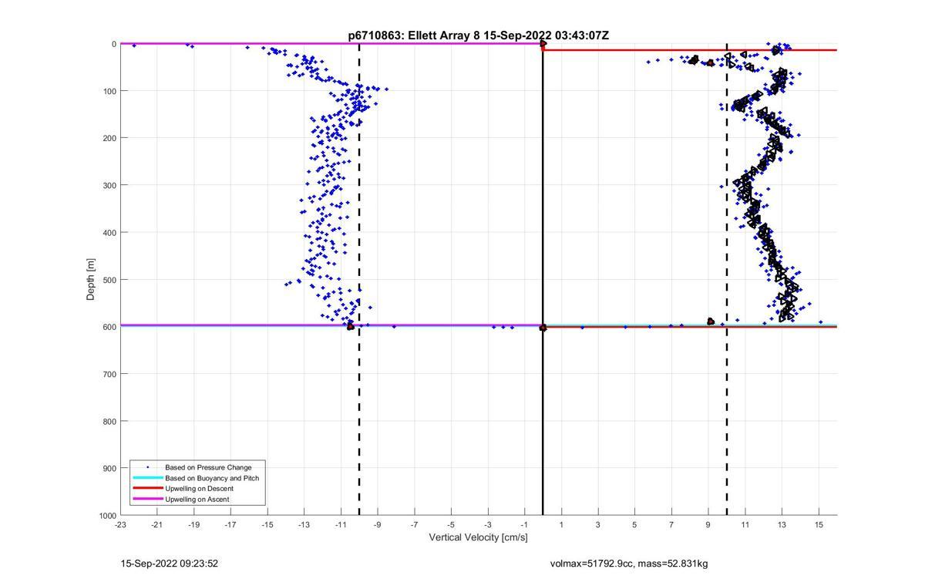Image resolution: width=925 pixels, height=579 pixels.
Task: Click the cyan line swatch in legend
Action: point(147,478)
